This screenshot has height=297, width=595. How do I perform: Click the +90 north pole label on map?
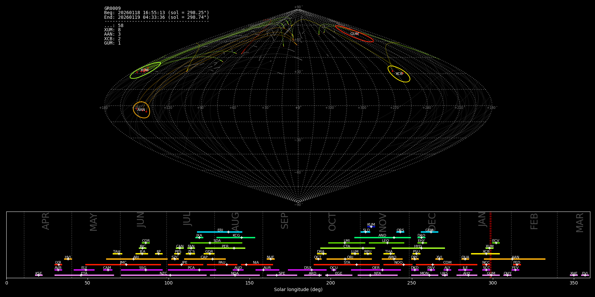click(298, 7)
